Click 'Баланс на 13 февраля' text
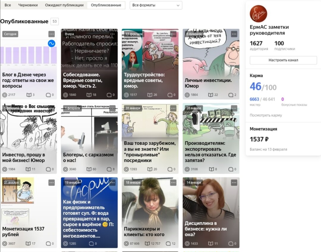The width and height of the screenshot is (321, 252). [268, 149]
